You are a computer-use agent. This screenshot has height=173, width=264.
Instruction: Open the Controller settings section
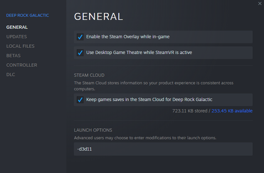click(x=22, y=65)
